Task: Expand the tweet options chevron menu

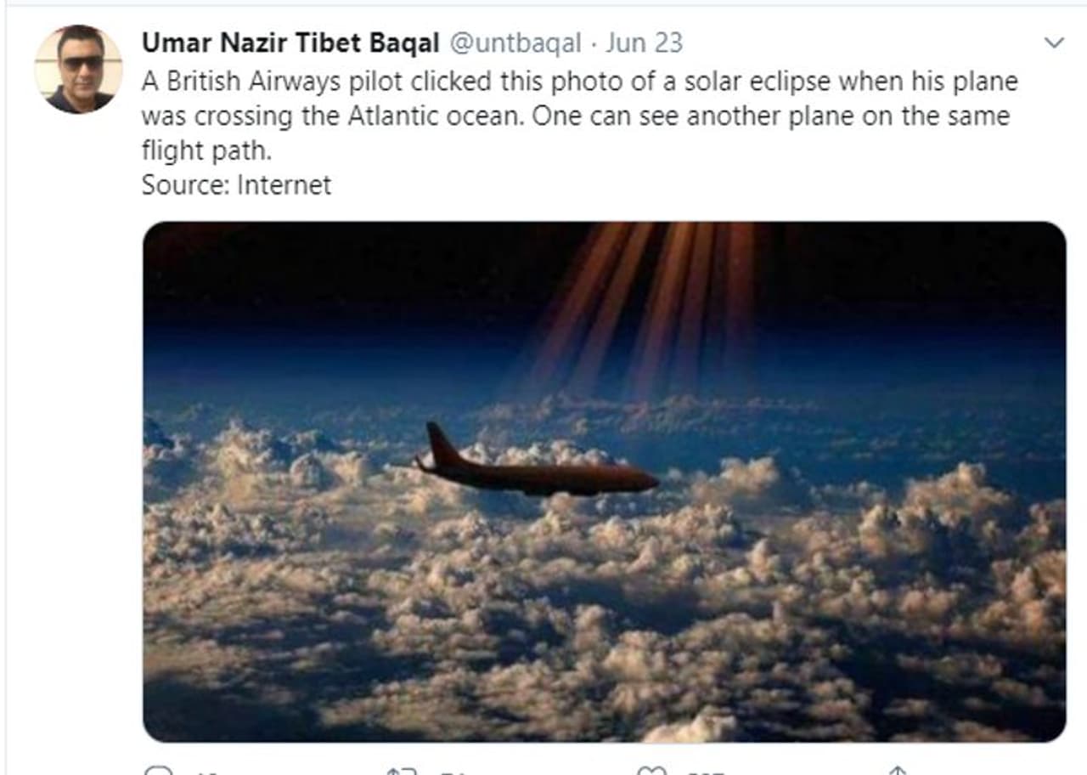Action: click(1053, 43)
